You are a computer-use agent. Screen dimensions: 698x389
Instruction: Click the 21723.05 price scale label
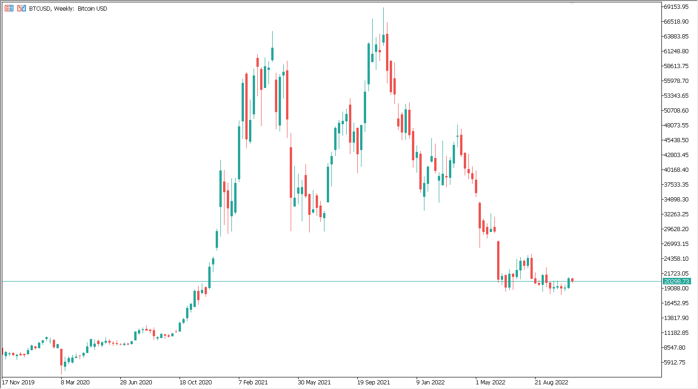676,273
